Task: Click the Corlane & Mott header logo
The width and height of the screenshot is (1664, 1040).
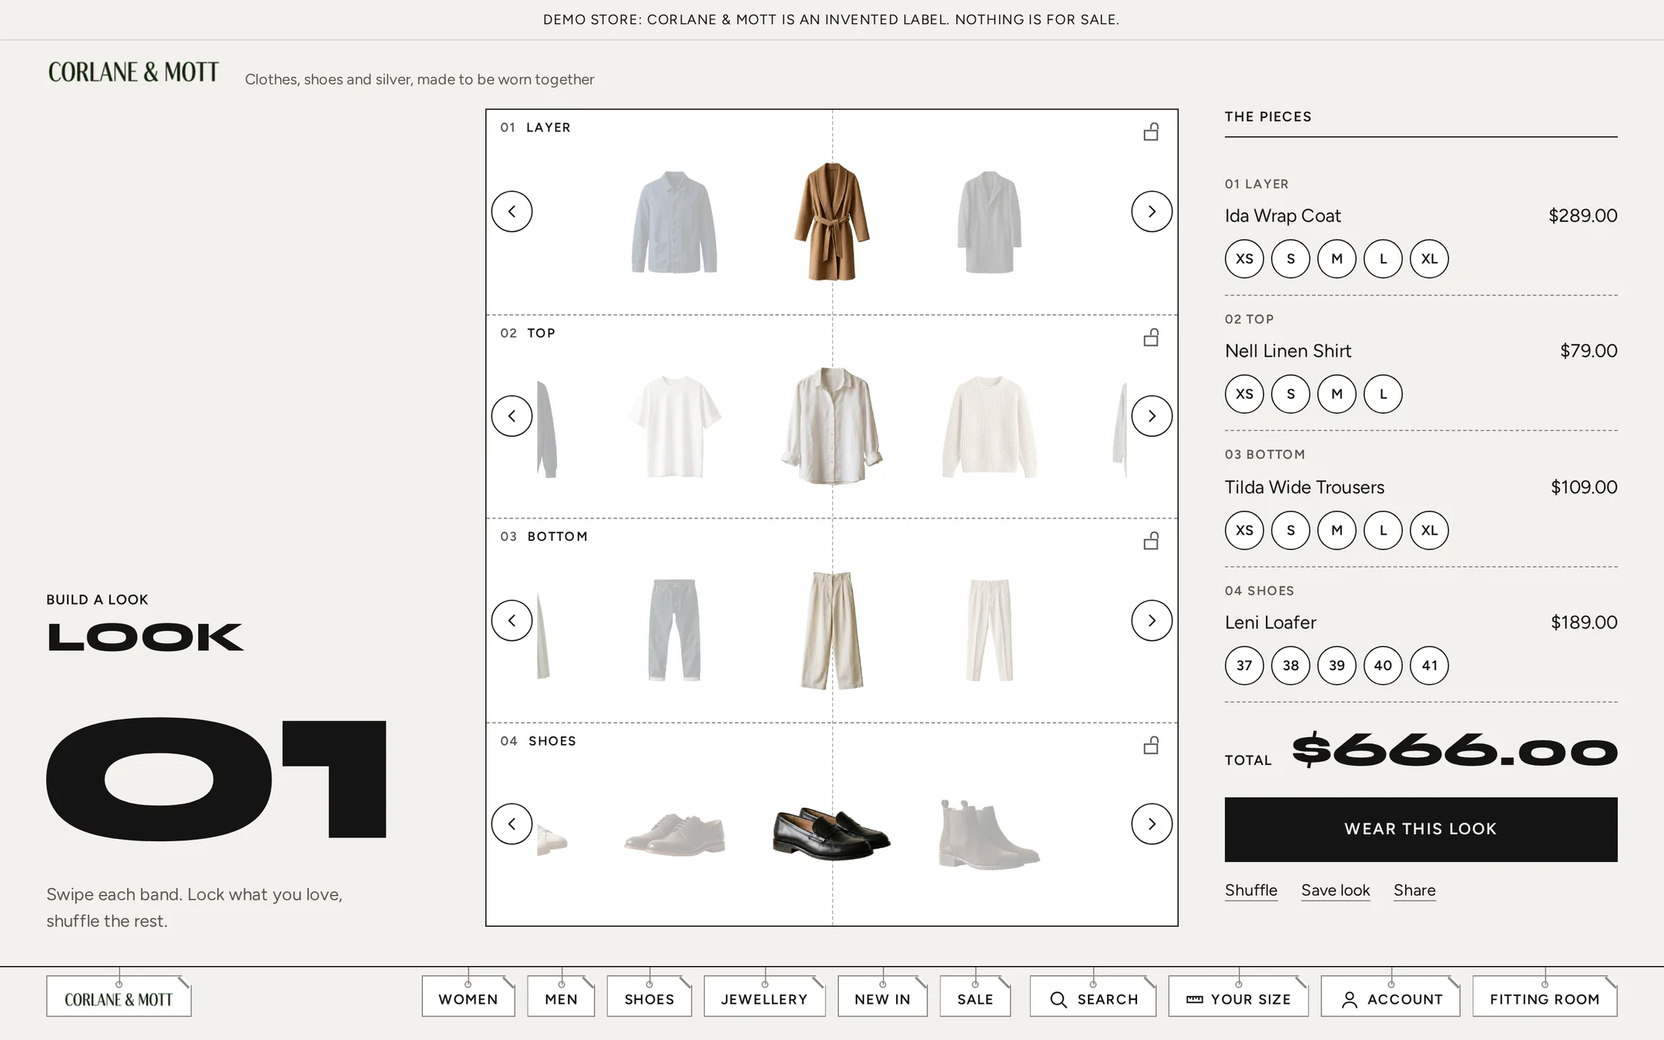Action: tap(133, 72)
